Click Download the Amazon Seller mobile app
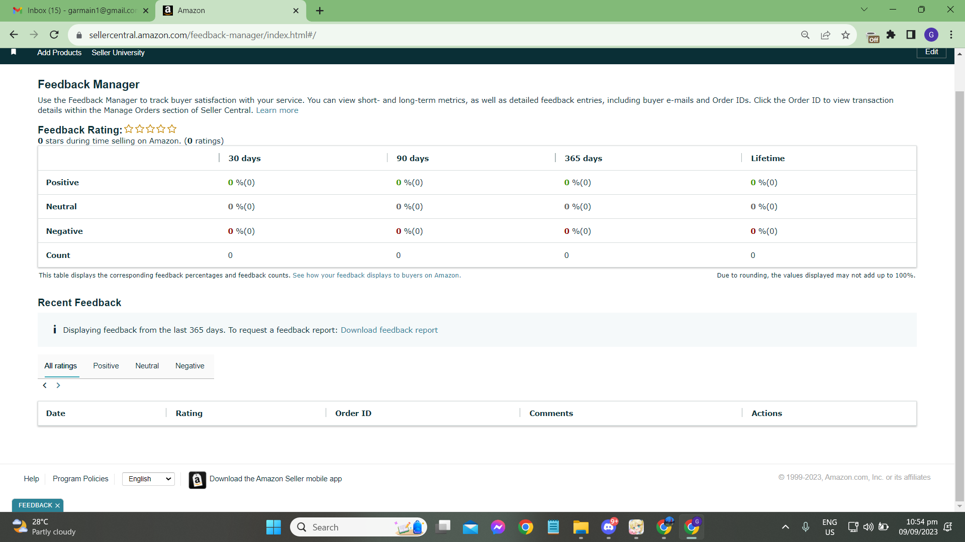This screenshot has width=965, height=542. coord(275,479)
